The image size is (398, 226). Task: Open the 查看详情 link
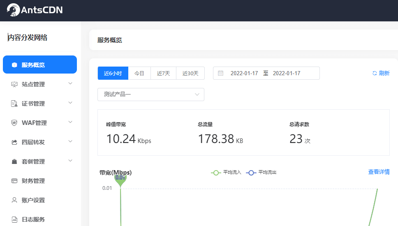[x=379, y=172]
